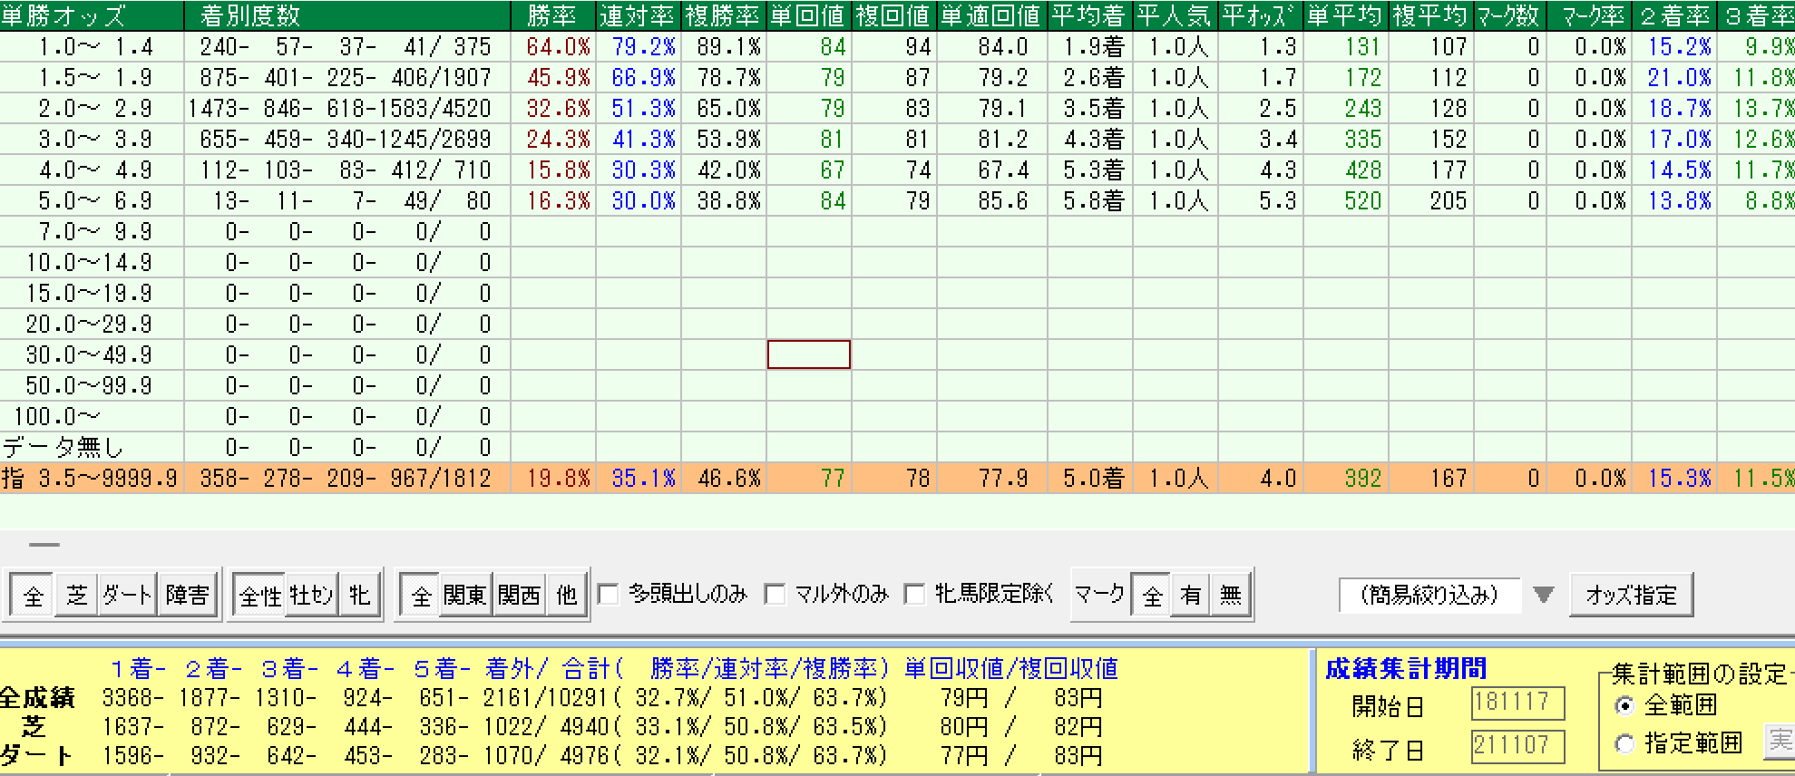Click the 79.2% 連対率 cell
Image resolution: width=1795 pixels, height=776 pixels.
click(639, 46)
